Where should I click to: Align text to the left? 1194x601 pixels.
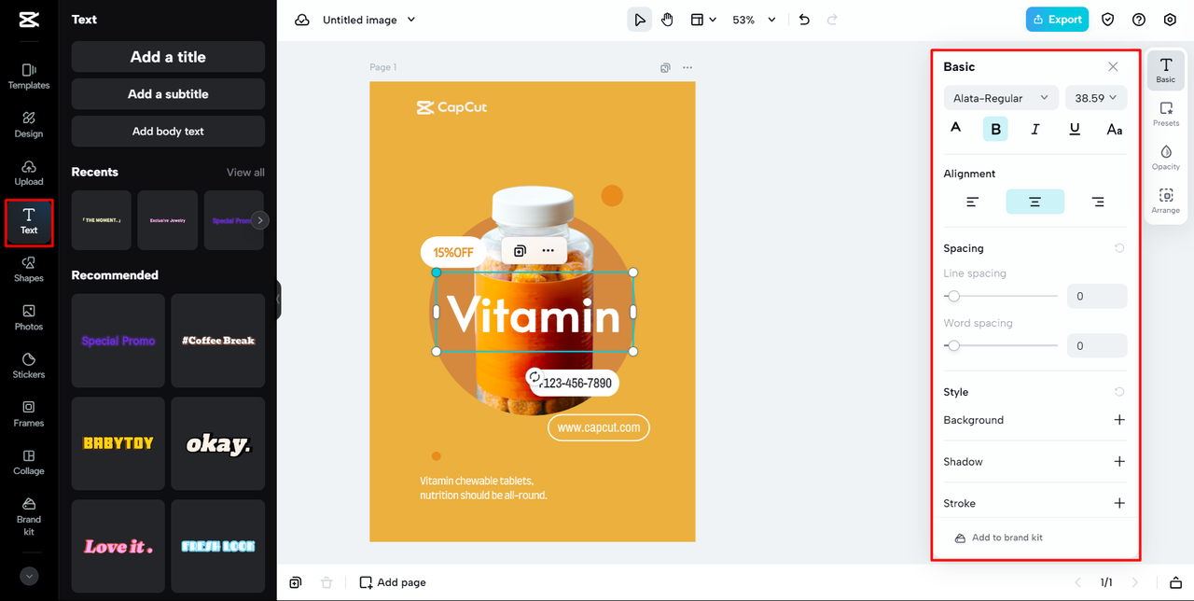click(973, 202)
